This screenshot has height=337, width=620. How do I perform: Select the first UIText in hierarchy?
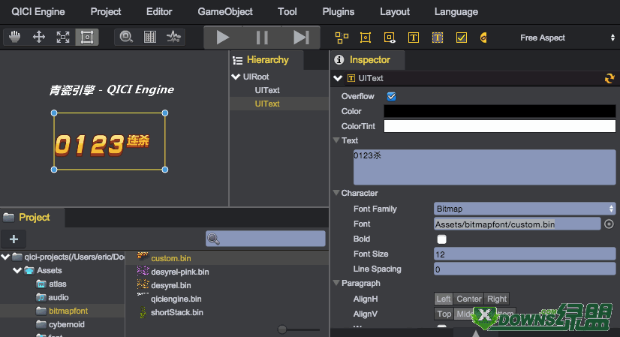267,90
